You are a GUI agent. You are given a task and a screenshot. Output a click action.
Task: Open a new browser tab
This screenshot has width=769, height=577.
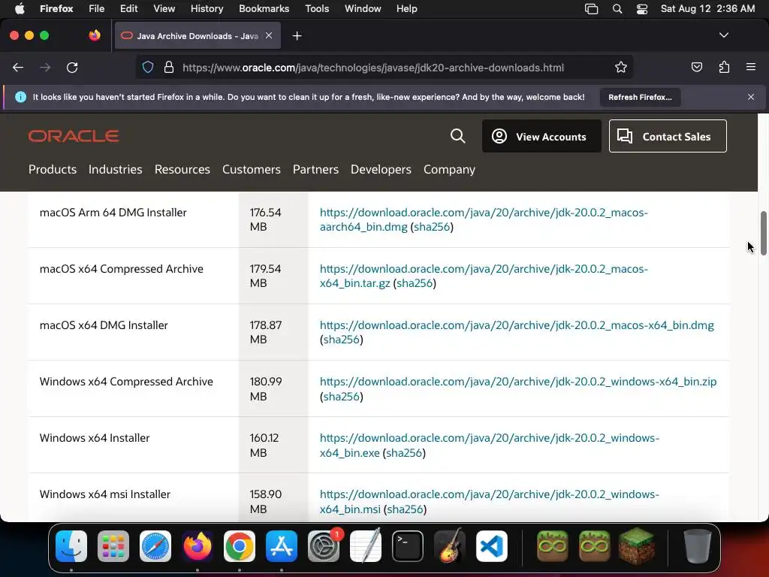coord(297,36)
